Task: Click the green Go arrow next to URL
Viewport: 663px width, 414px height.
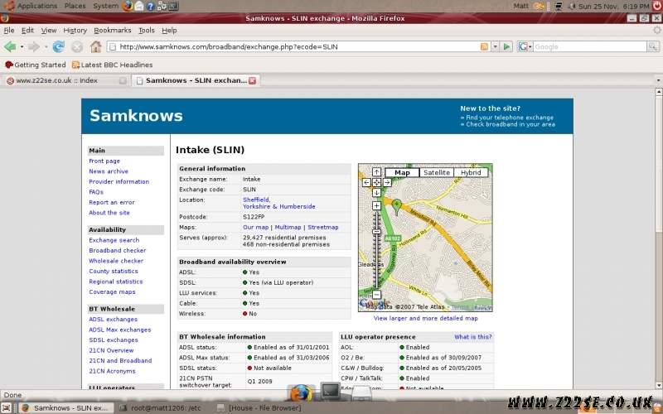Action: click(x=506, y=46)
